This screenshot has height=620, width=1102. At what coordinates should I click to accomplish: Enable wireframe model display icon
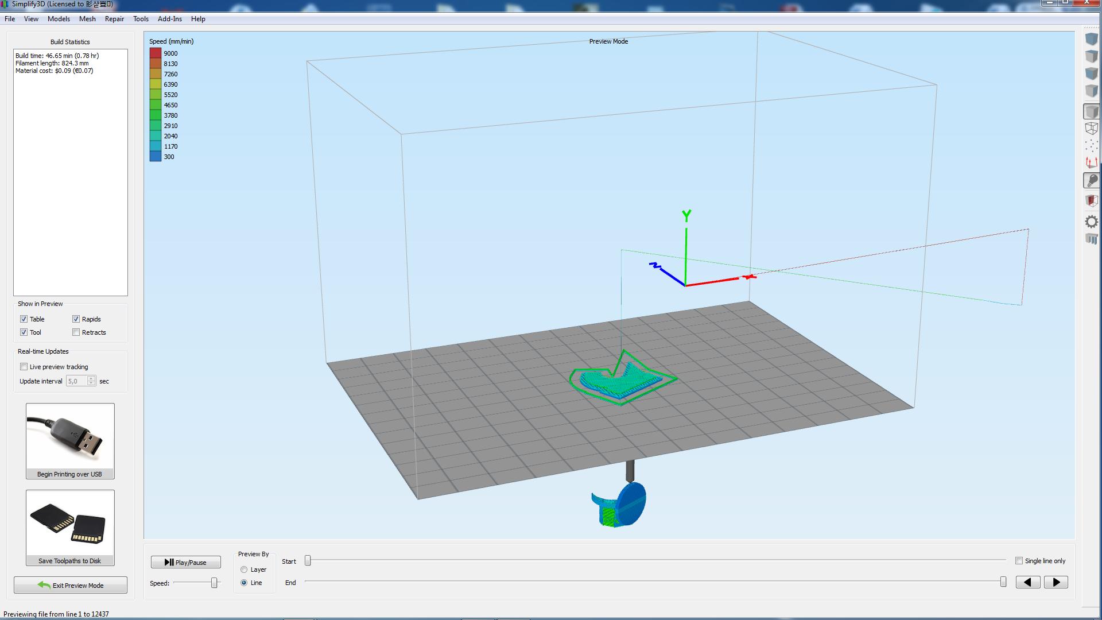click(x=1091, y=129)
